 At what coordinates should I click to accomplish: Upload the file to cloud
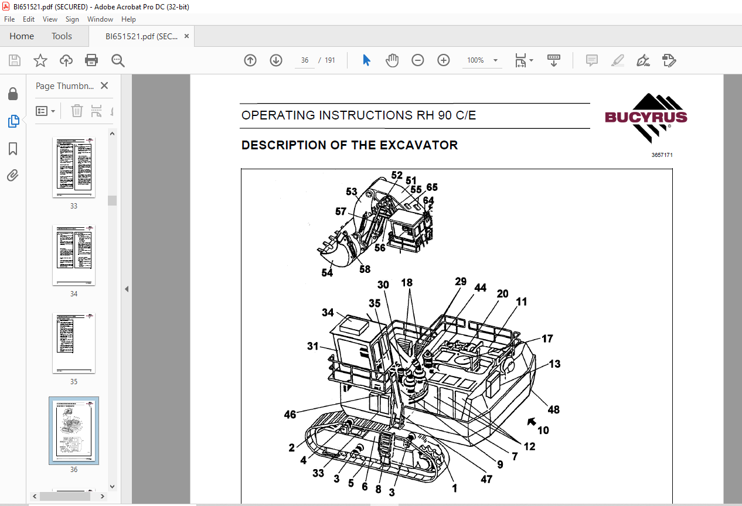click(66, 60)
